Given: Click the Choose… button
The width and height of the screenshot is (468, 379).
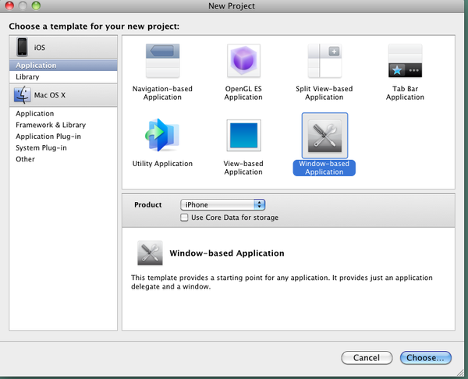Looking at the screenshot, I should (425, 357).
